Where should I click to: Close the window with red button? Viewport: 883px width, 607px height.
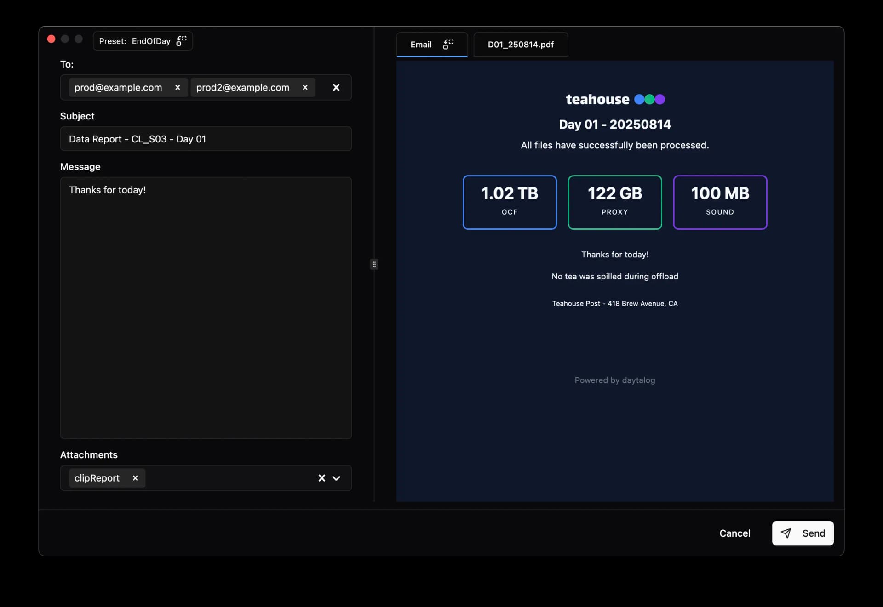click(52, 39)
